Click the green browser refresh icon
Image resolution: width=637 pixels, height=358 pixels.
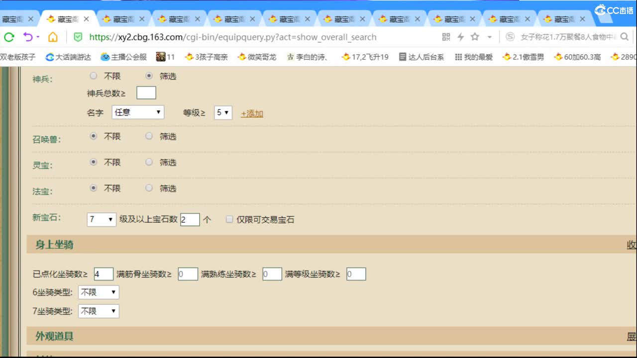click(8, 37)
